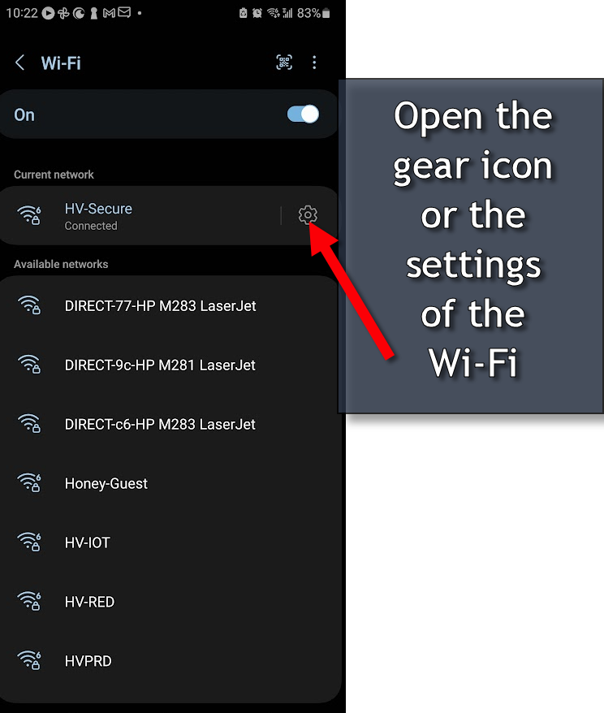Tap the Gmail notification icon in status bar

point(109,13)
